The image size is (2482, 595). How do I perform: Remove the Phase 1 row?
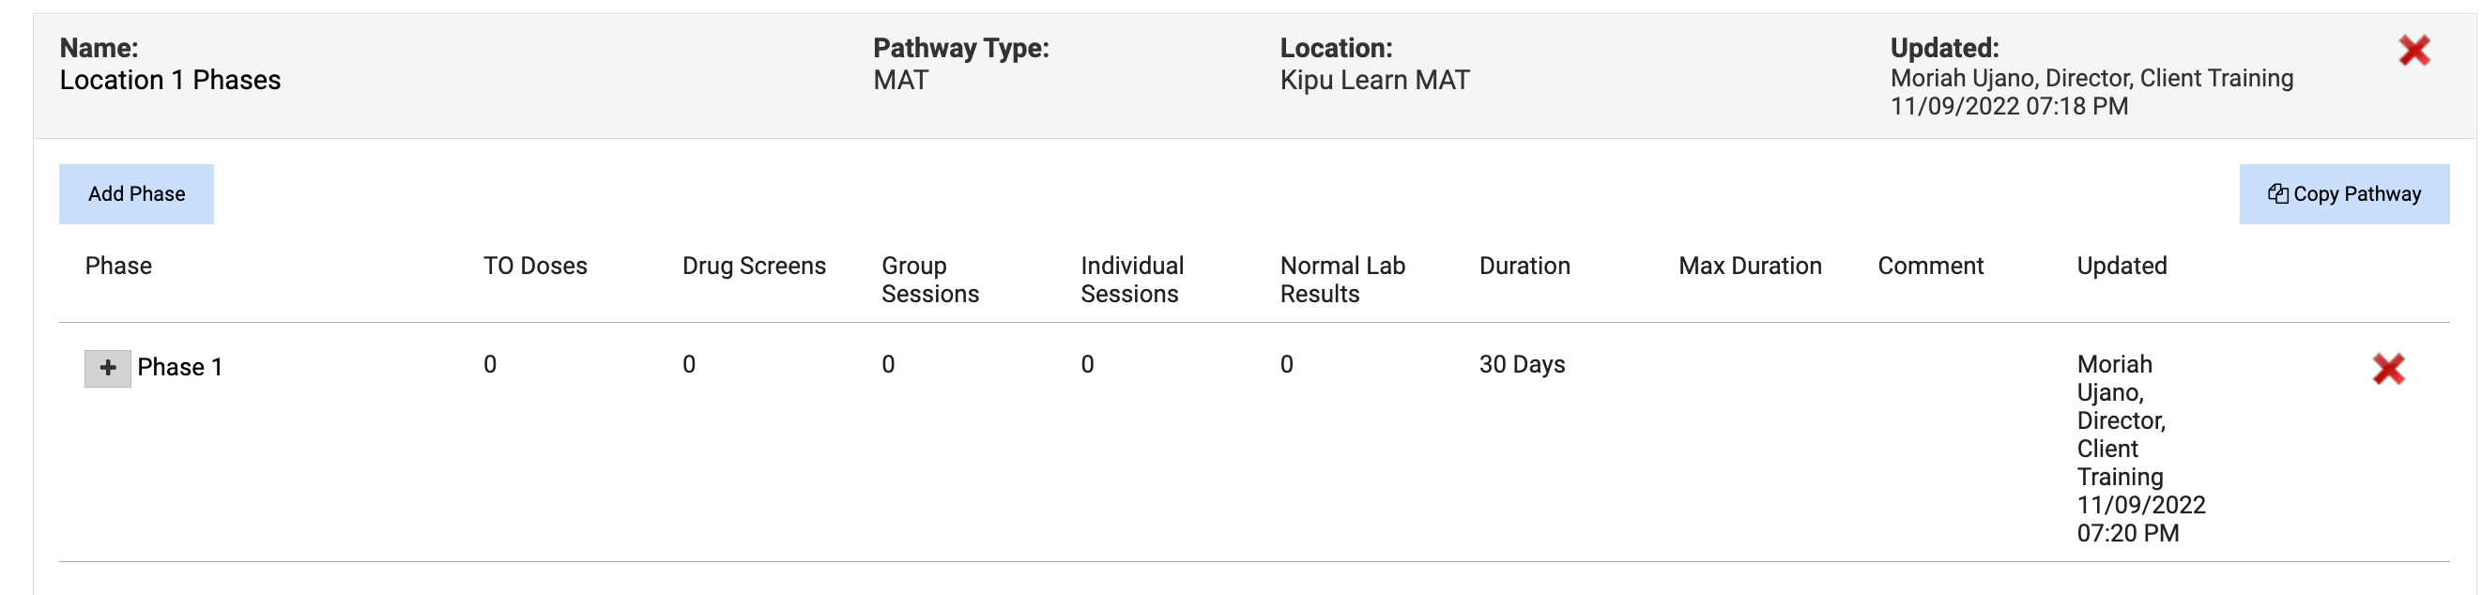[2387, 368]
